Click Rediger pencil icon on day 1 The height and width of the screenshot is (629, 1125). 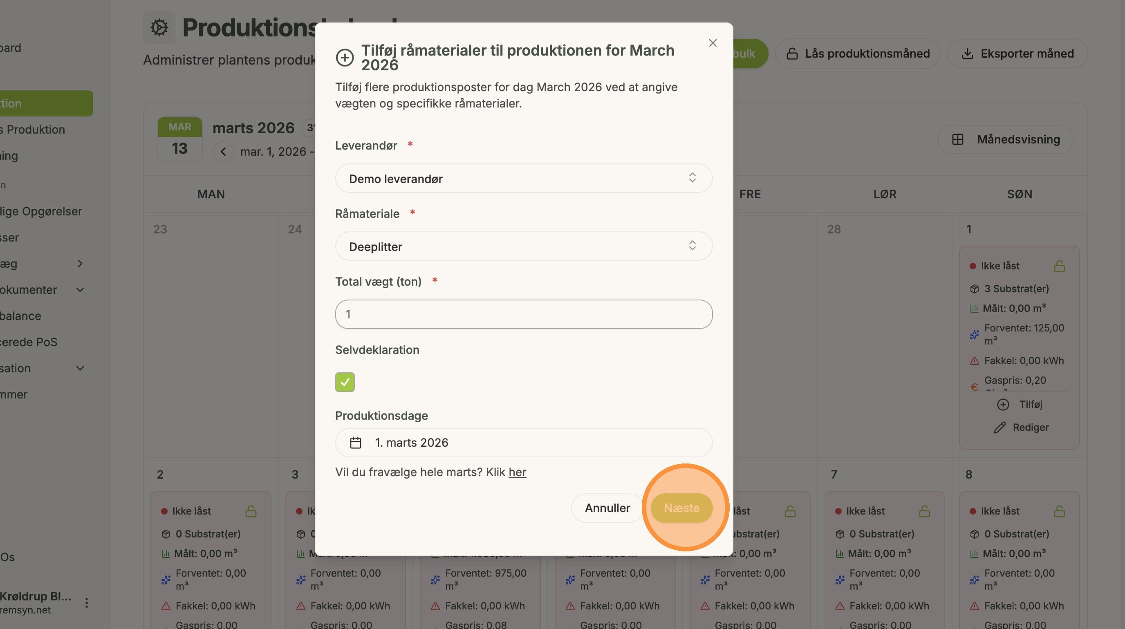click(1000, 428)
